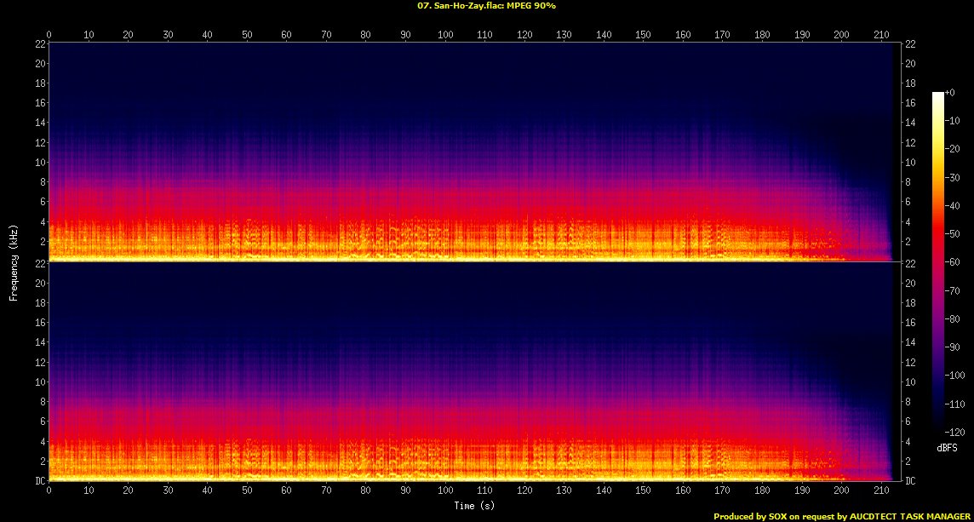Viewport: 974px width, 522px height.
Task: Click the 210 second mark on bottom time axis
Action: [x=880, y=491]
